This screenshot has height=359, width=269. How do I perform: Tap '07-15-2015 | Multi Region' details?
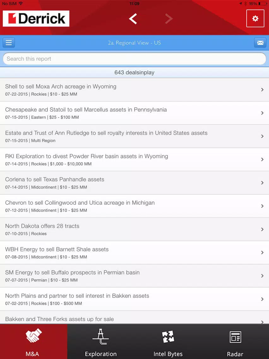click(30, 141)
